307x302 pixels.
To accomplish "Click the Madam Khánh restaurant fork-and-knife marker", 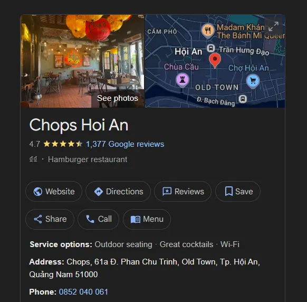I will click(x=208, y=31).
